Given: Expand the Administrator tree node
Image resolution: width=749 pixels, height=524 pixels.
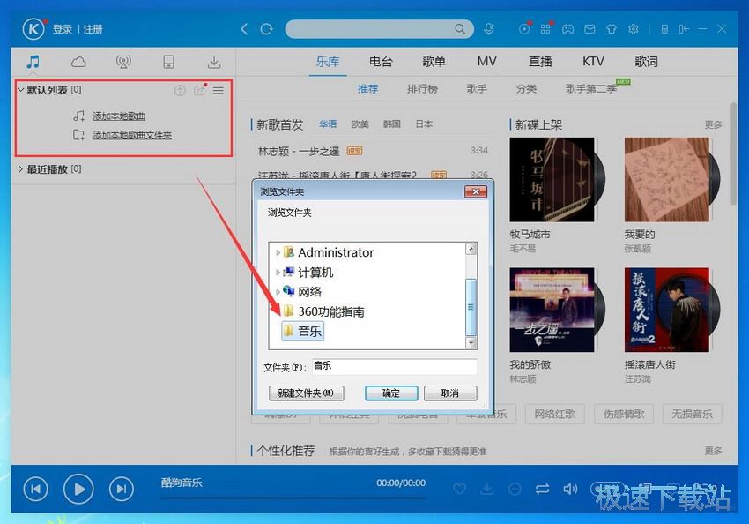Looking at the screenshot, I should click(x=278, y=252).
